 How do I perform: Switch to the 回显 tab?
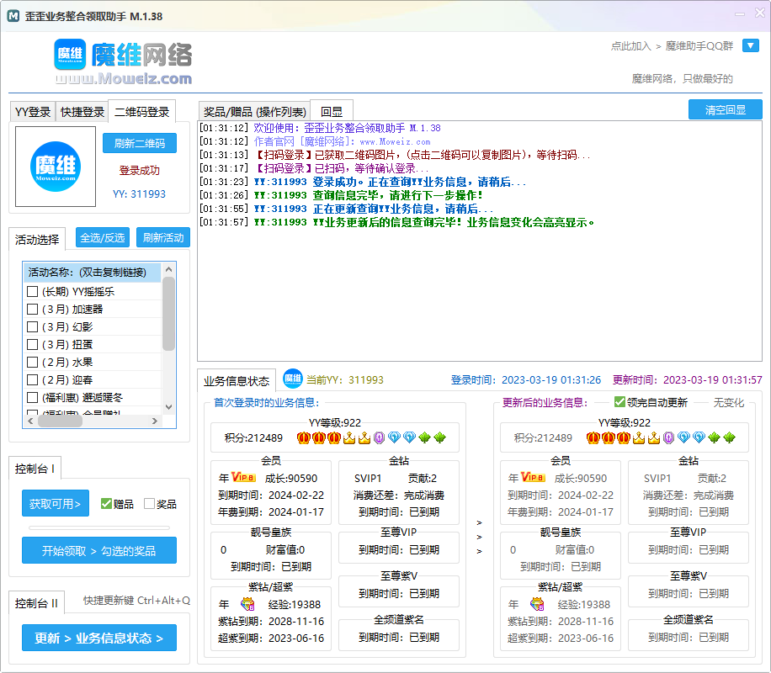point(332,112)
